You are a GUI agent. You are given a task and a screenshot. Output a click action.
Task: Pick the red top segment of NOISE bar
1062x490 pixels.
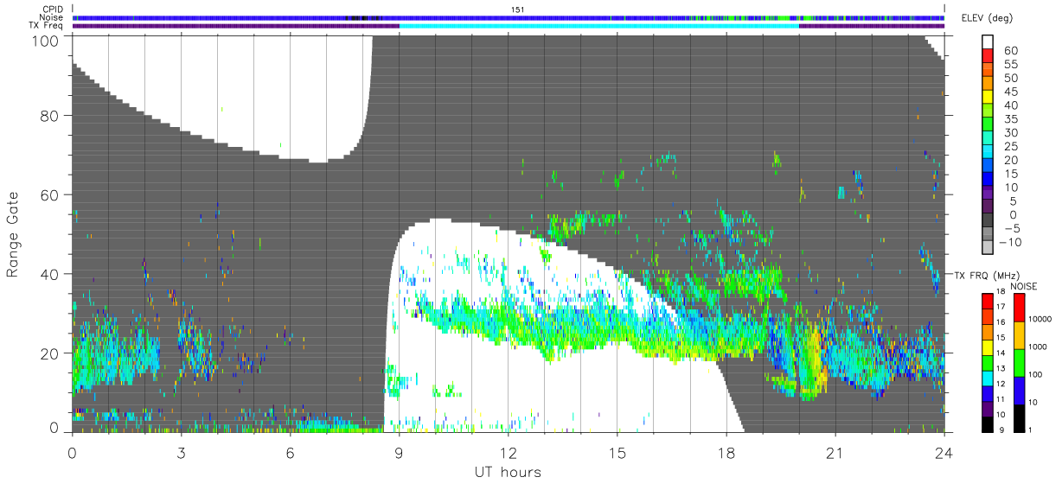pyautogui.click(x=1020, y=309)
